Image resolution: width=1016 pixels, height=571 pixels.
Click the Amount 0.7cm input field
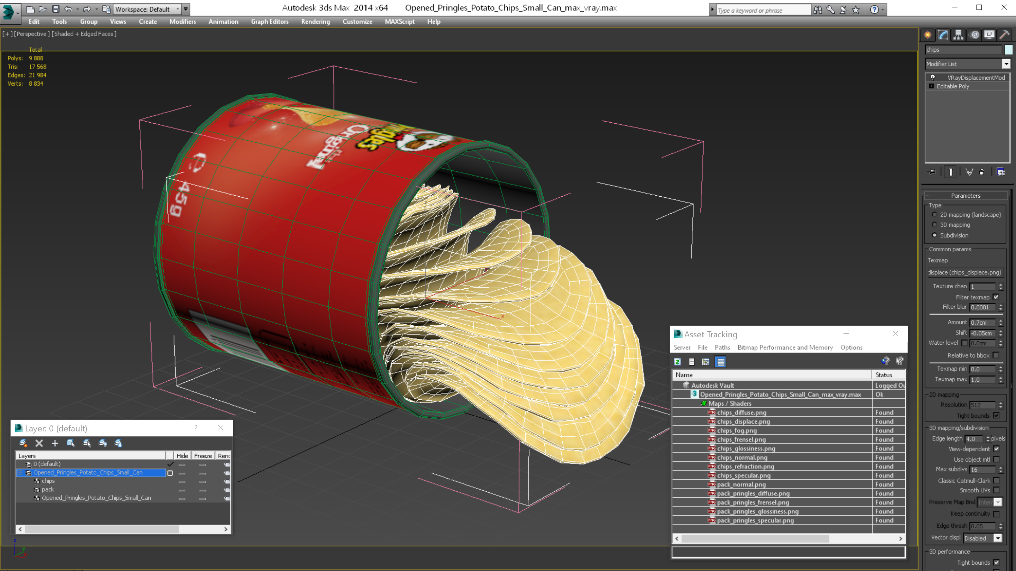pos(982,323)
